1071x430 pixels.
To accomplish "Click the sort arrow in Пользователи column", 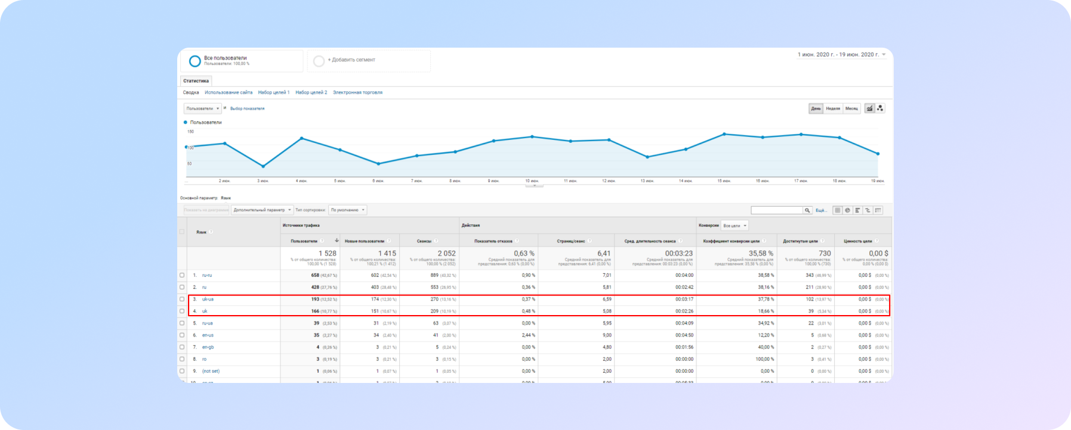I will coord(337,241).
